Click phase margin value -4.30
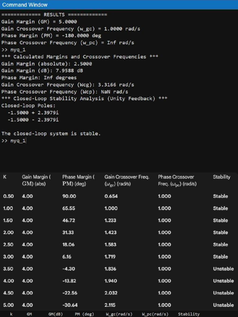The height and width of the screenshot is (317, 238). pyautogui.click(x=68, y=269)
